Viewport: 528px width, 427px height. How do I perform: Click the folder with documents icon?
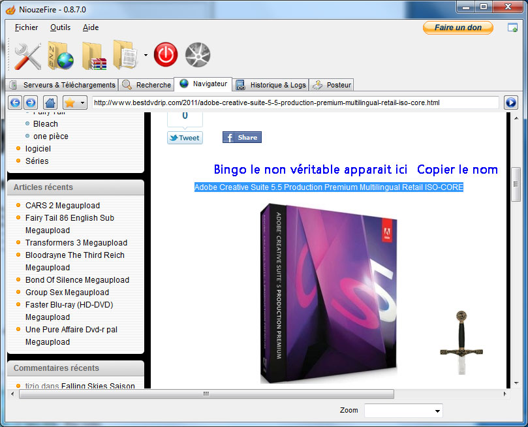point(125,55)
